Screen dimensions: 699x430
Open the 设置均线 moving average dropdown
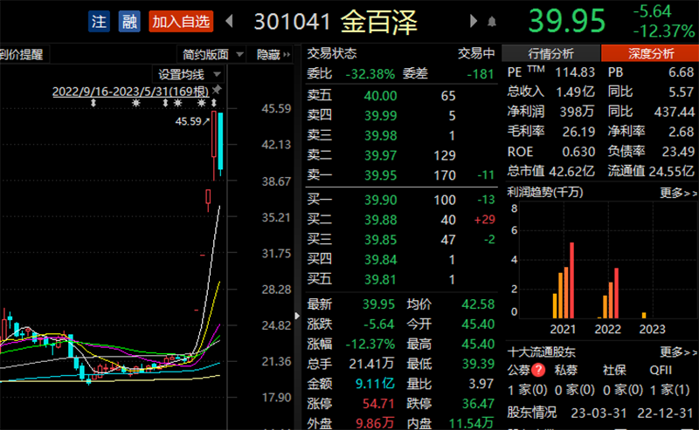click(x=190, y=74)
